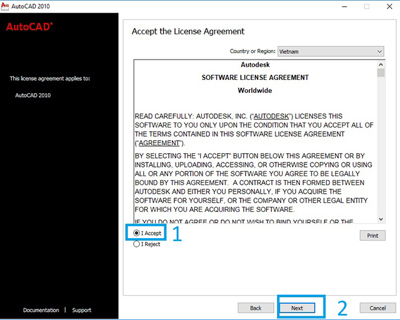Image resolution: width=400 pixels, height=320 pixels.
Task: Click the Accept the License Agreement title
Action: 188,31
